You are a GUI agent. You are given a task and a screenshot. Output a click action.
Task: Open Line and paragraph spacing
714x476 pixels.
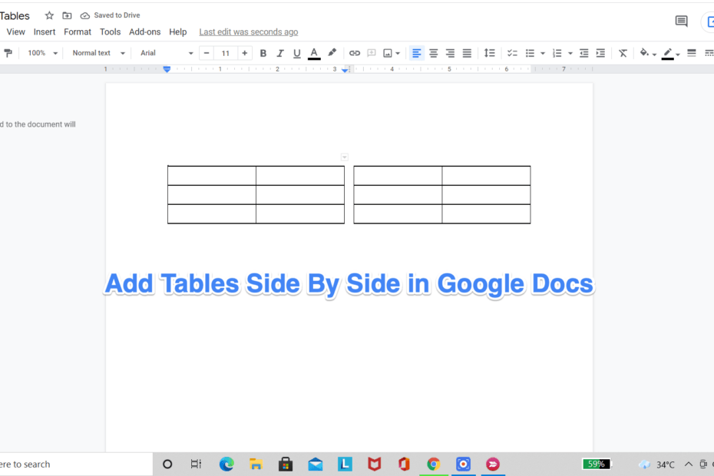pos(489,53)
